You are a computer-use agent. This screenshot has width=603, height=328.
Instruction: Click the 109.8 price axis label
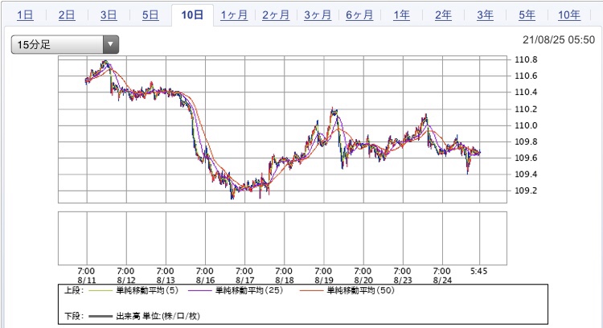pos(526,141)
